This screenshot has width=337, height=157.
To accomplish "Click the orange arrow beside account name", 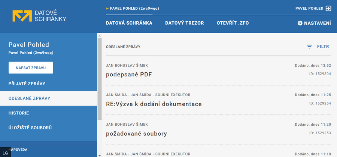I will [x=107, y=8].
